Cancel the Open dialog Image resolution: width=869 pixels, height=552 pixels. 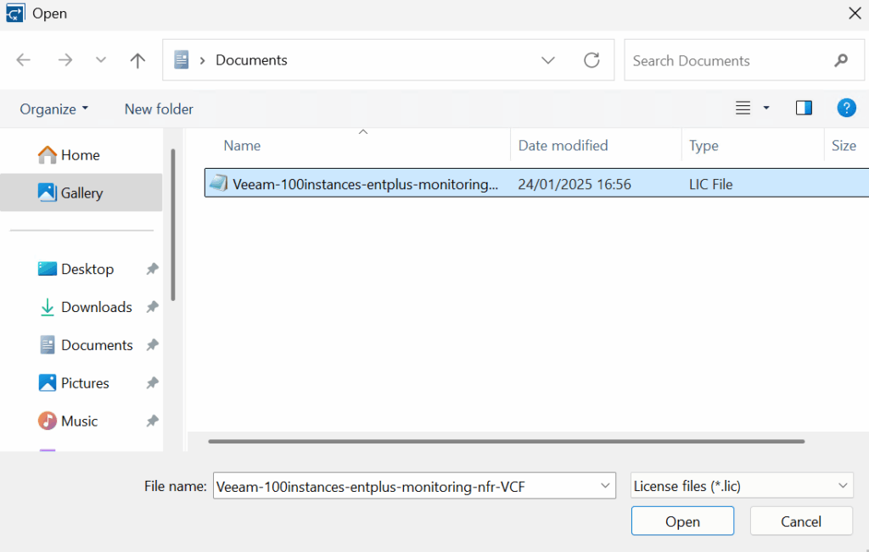[x=801, y=521]
